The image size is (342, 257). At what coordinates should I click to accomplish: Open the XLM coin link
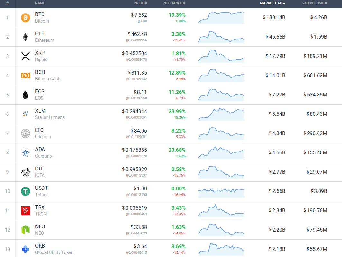[40, 111]
